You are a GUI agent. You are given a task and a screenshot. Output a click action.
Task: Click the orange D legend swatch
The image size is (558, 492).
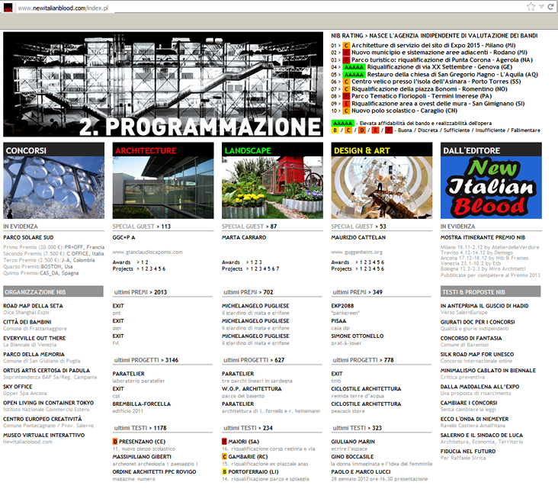[x=362, y=130]
